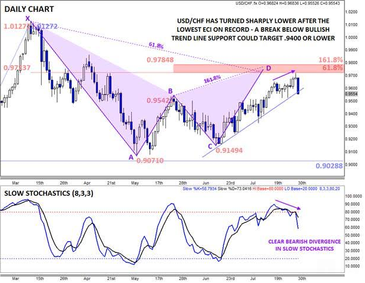Click the Apr date label under price chart
This screenshot has height=283, width=365.
(x=87, y=183)
